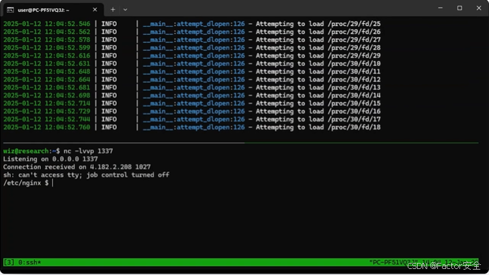Open a new terminal tab with plus icon
Viewport: 489px width, 275px height.
113,9
